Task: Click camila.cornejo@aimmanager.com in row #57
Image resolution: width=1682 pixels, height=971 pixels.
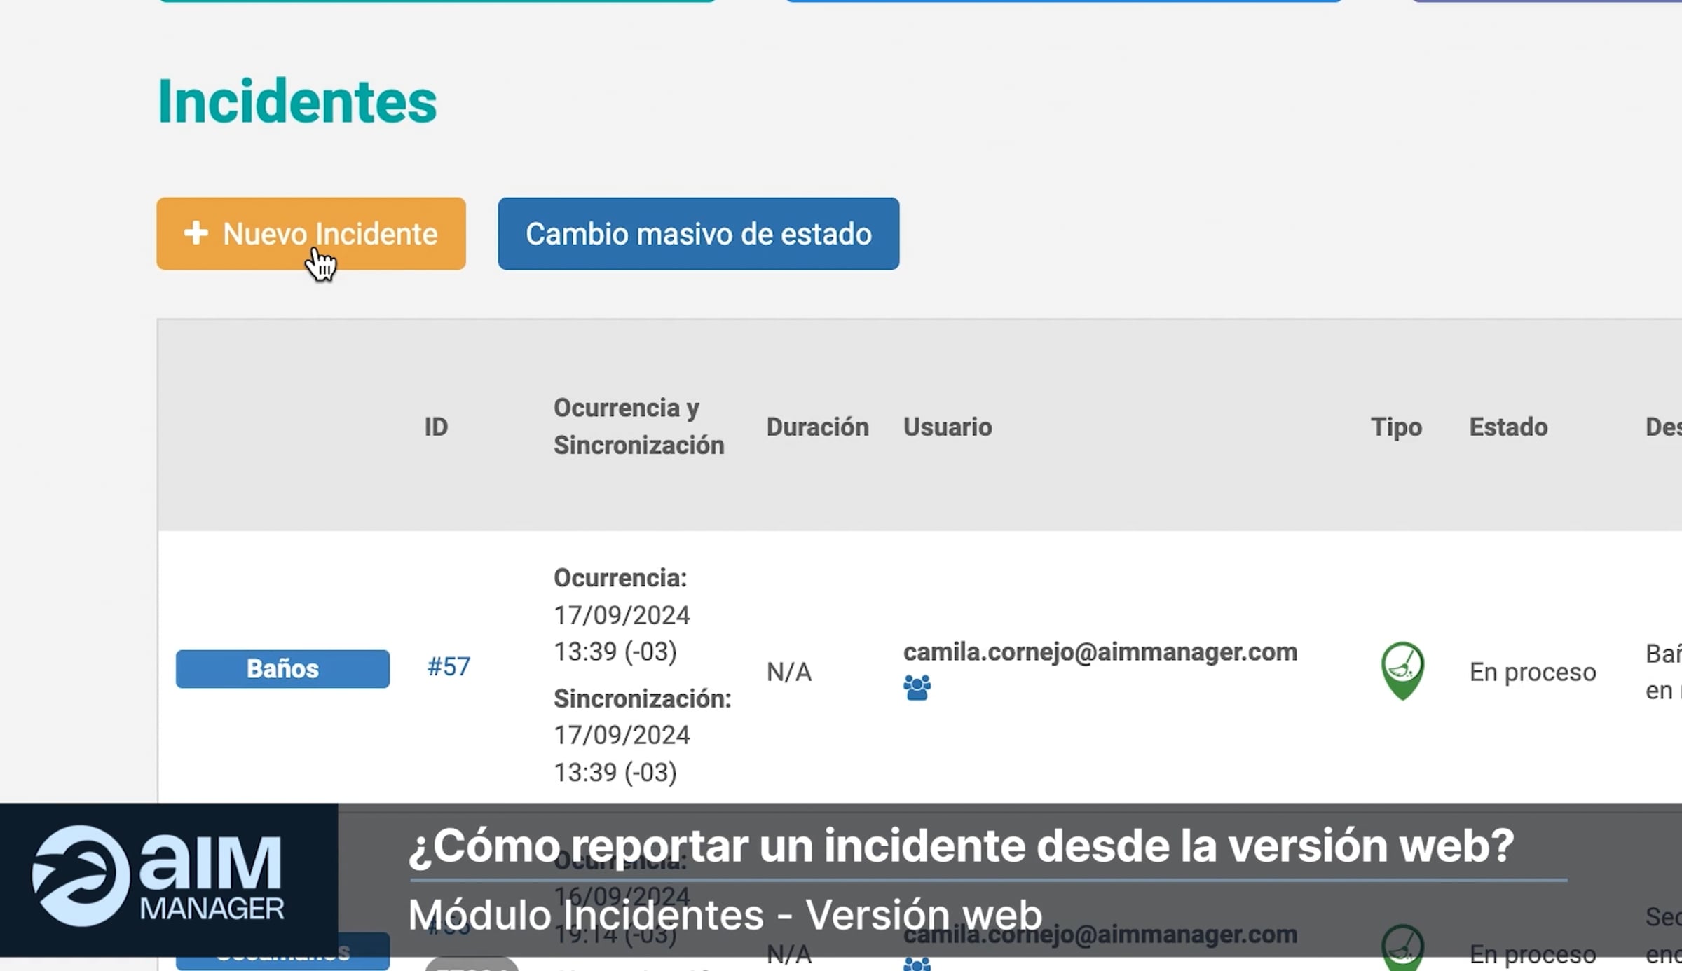Action: [1100, 652]
